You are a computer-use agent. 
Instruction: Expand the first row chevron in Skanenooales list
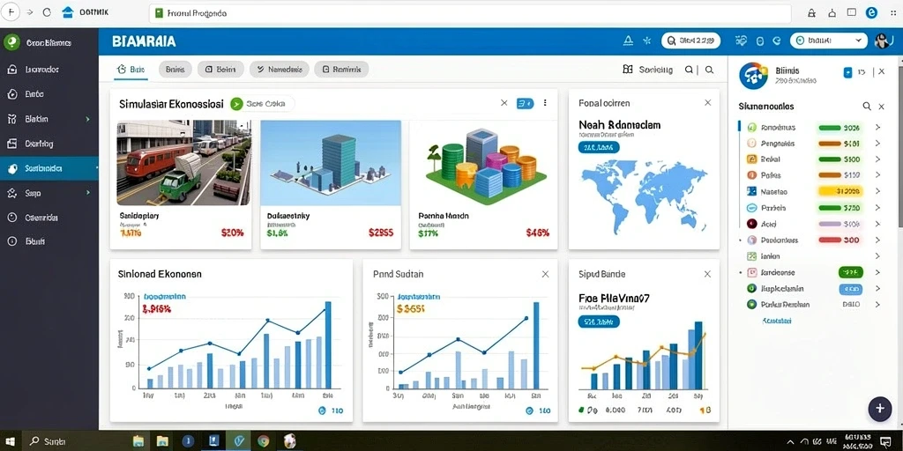pyautogui.click(x=877, y=128)
